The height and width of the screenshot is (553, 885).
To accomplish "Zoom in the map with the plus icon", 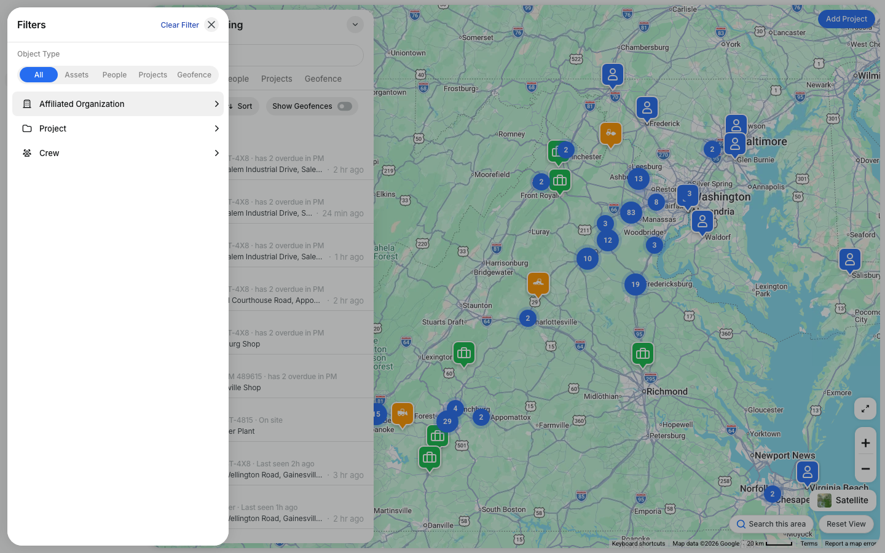I will pos(865,443).
